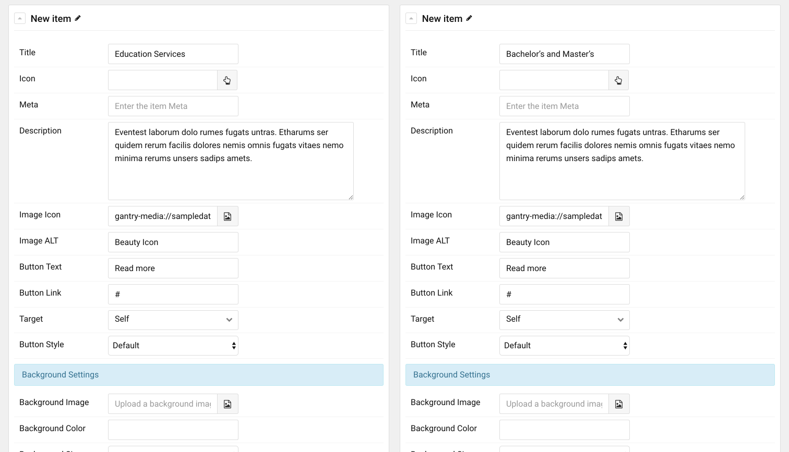
Task: Open the icon picker for Education Services item
Action: (227, 80)
